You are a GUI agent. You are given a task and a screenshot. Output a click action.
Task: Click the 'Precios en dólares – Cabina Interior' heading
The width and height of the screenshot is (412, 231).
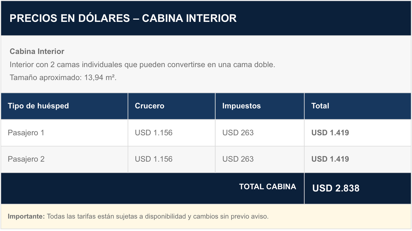coord(123,18)
